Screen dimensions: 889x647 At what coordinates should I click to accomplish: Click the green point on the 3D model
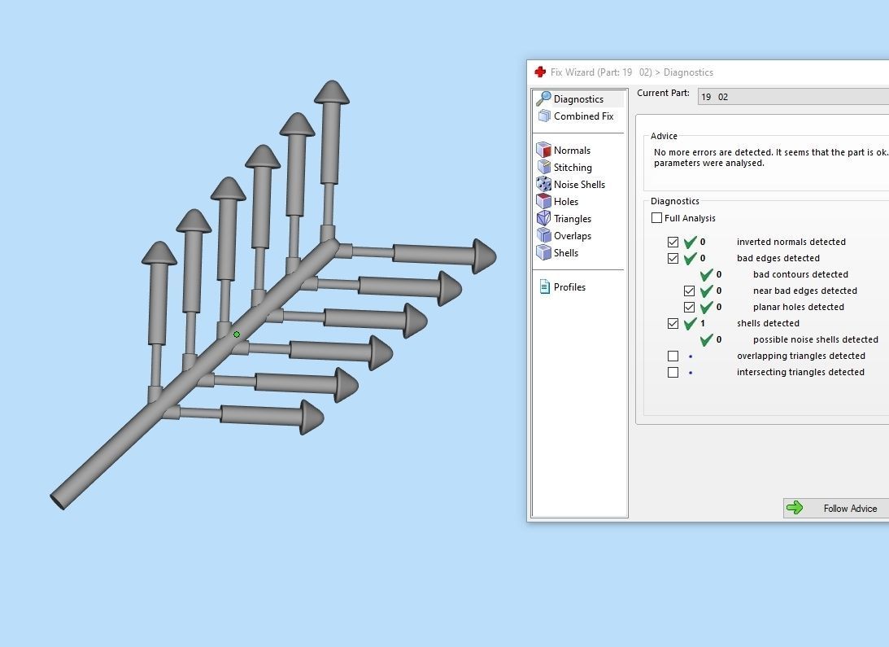tap(237, 334)
